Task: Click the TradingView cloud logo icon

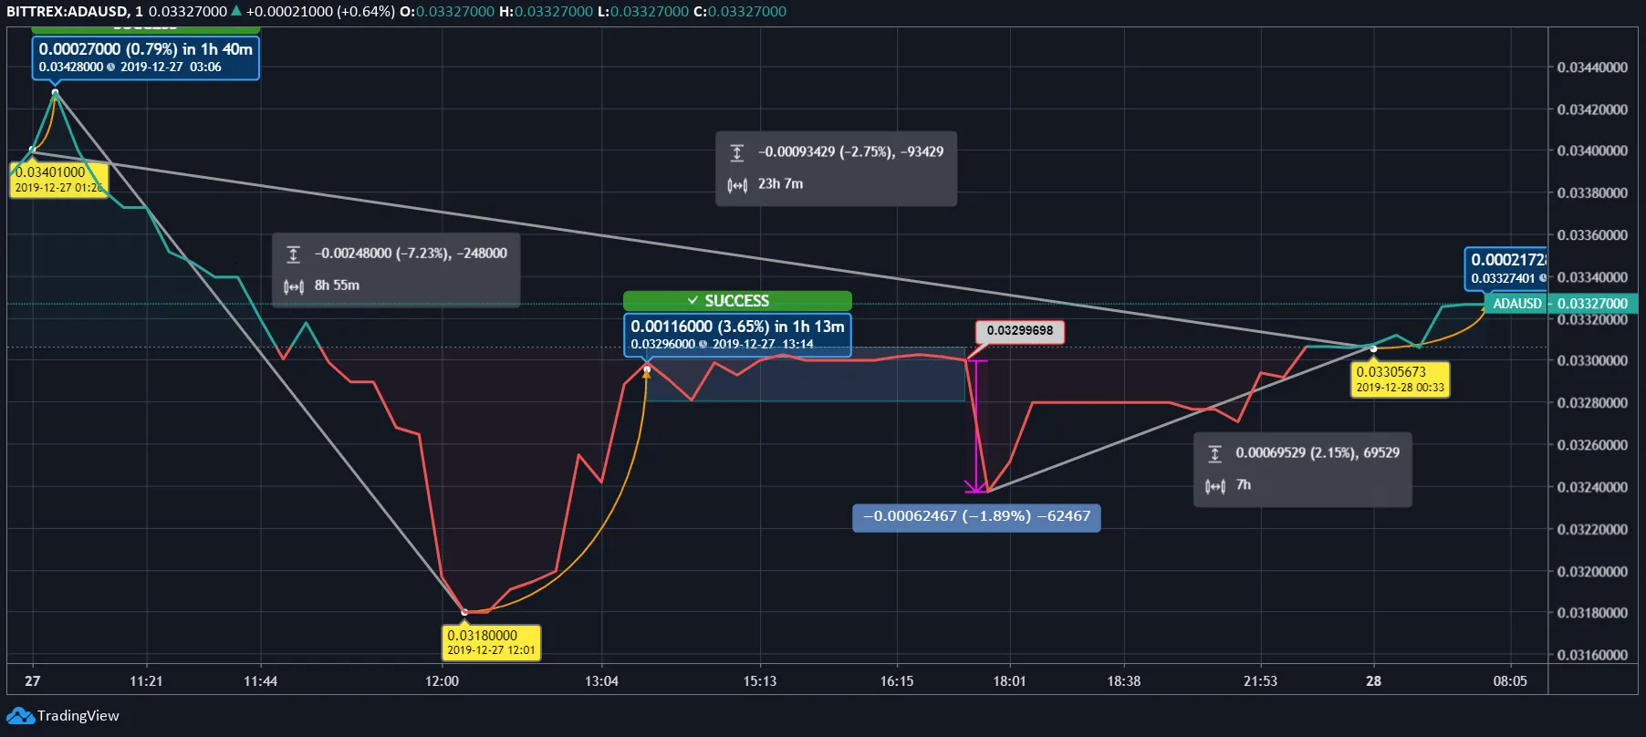Action: 20,716
